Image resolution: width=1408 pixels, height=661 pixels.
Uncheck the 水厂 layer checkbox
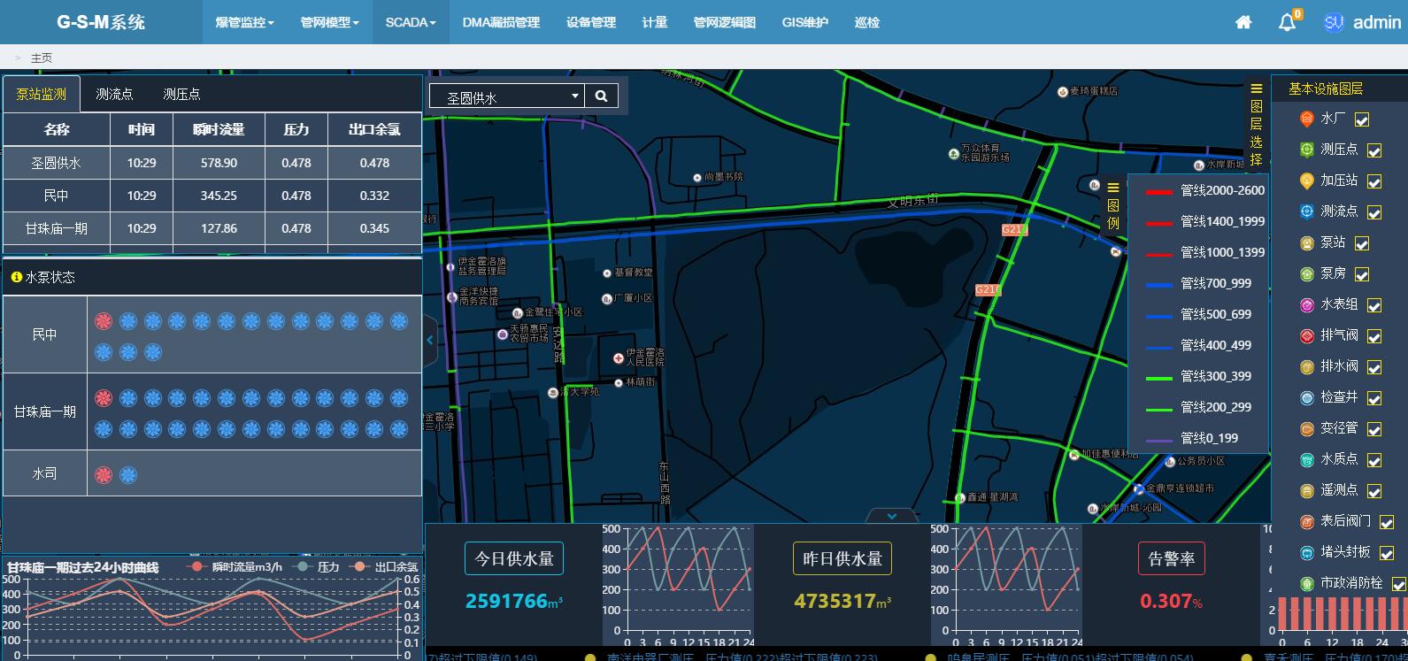pos(1362,119)
